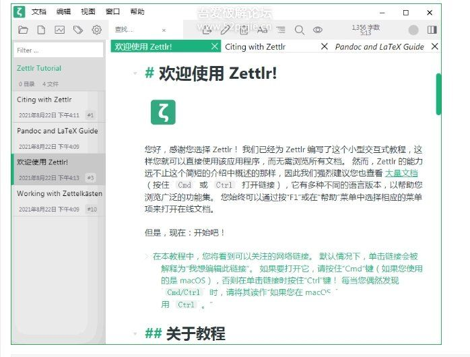Focus the Filter input in file list

point(59,50)
